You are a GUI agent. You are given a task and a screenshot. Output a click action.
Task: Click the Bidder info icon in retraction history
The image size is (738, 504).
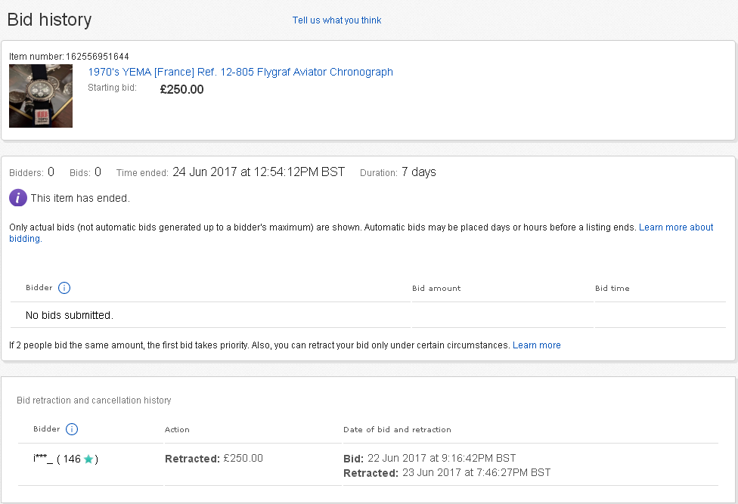pos(72,429)
